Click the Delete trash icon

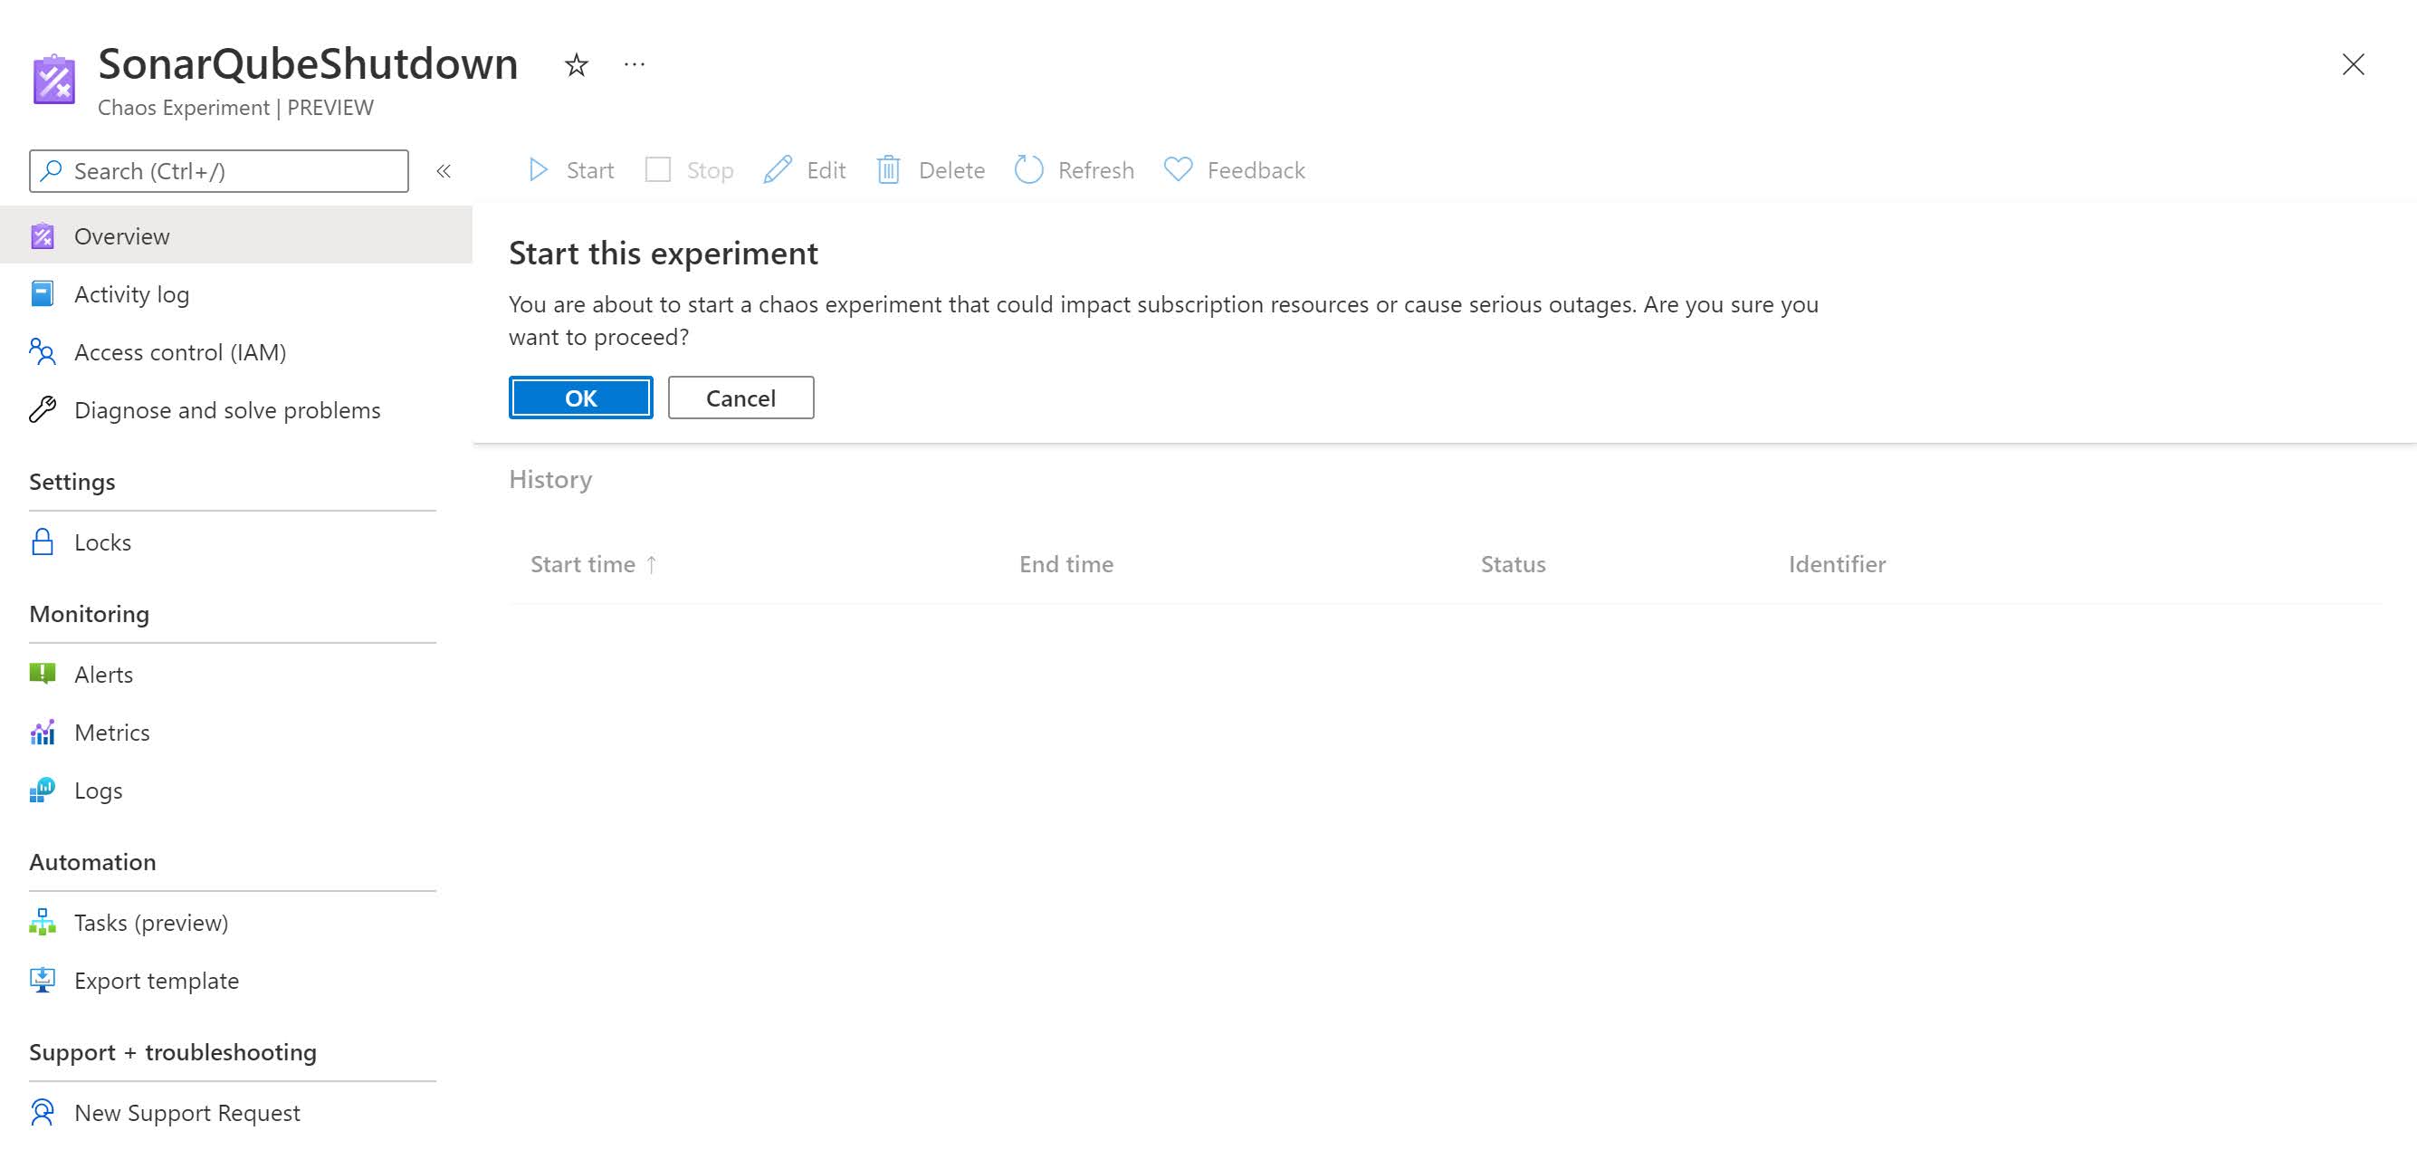coord(888,170)
